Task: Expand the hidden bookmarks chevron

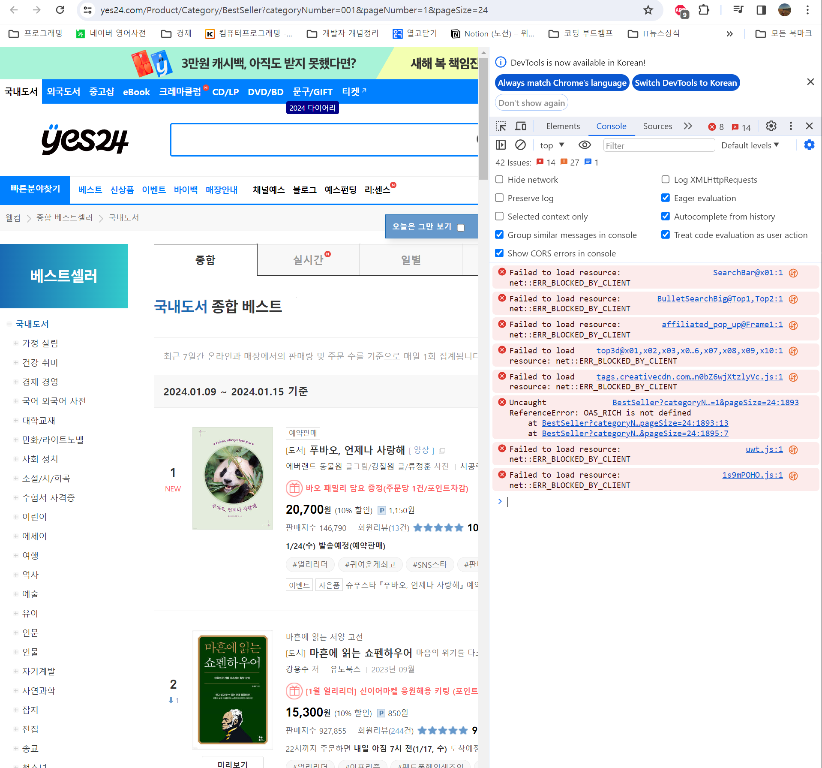Action: [x=729, y=33]
